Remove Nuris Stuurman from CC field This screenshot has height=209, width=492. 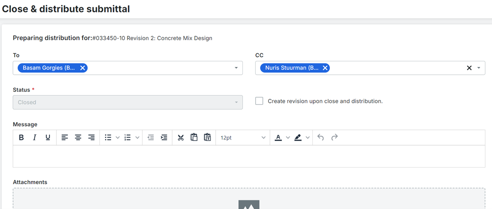pos(325,68)
